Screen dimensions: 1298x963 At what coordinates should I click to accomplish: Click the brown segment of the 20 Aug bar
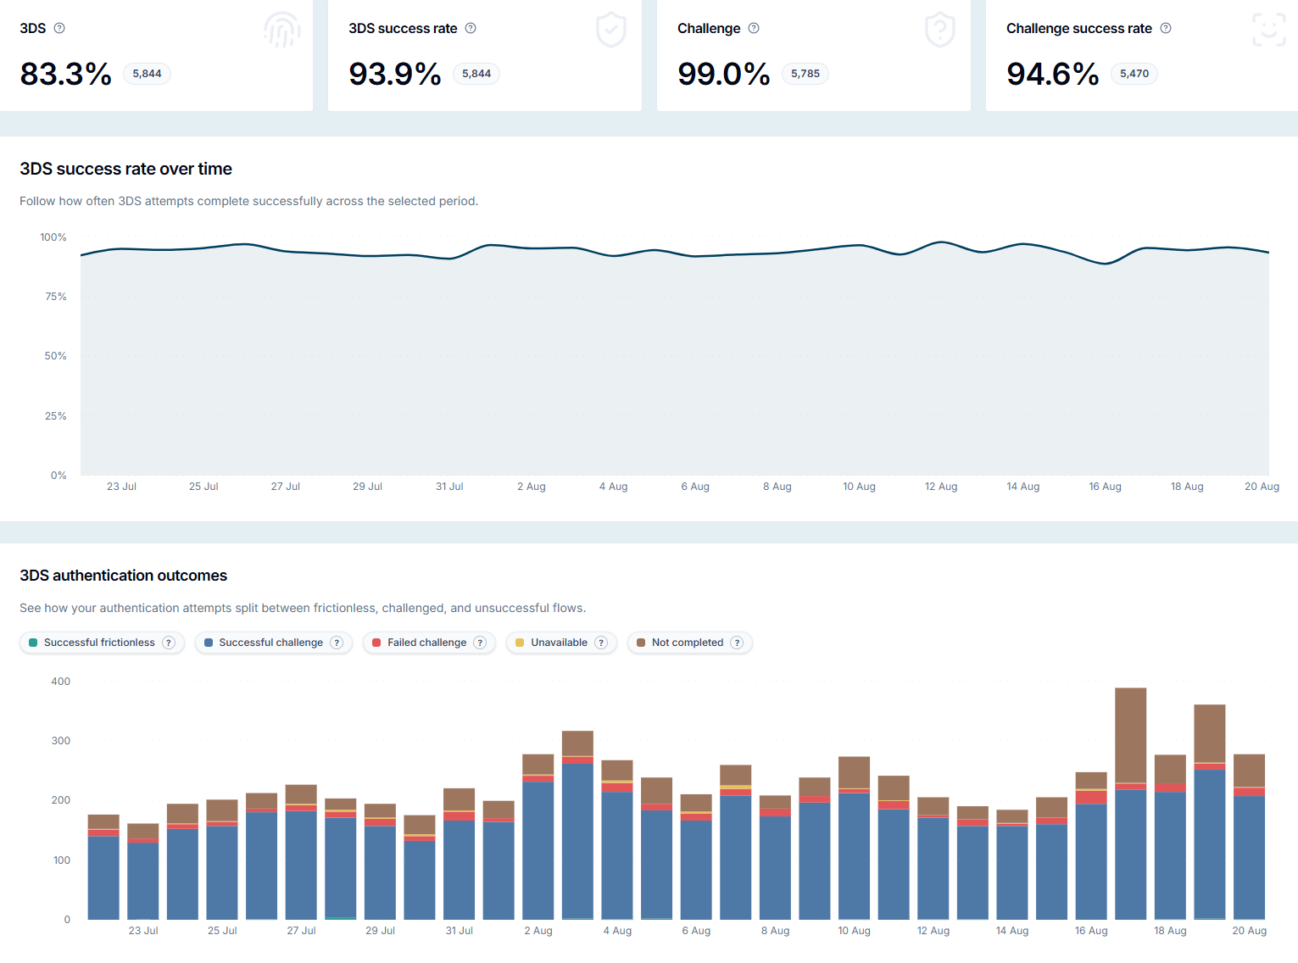[x=1250, y=771]
